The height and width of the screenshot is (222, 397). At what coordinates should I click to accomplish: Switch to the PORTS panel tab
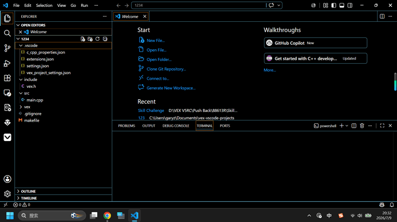pyautogui.click(x=225, y=126)
